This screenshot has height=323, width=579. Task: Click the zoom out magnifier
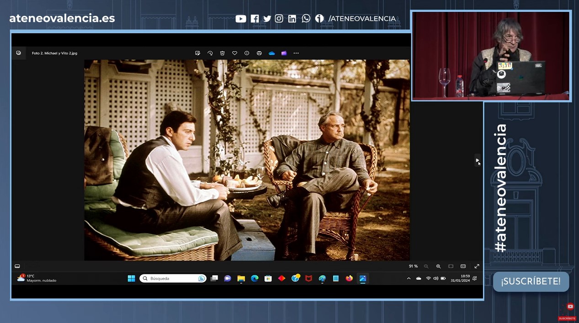[426, 266]
